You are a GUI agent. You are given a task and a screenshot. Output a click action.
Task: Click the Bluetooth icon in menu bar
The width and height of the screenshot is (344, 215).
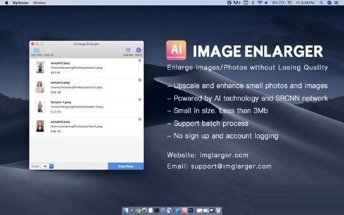pyautogui.click(x=253, y=3)
